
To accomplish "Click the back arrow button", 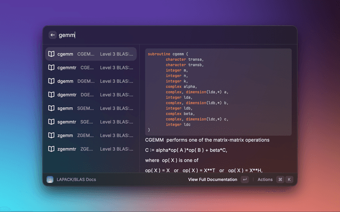I will point(53,35).
